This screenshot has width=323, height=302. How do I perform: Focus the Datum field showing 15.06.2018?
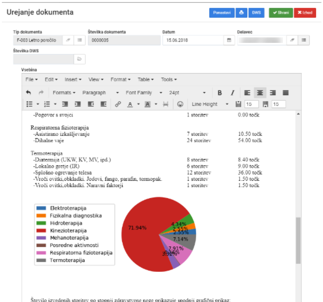point(193,40)
